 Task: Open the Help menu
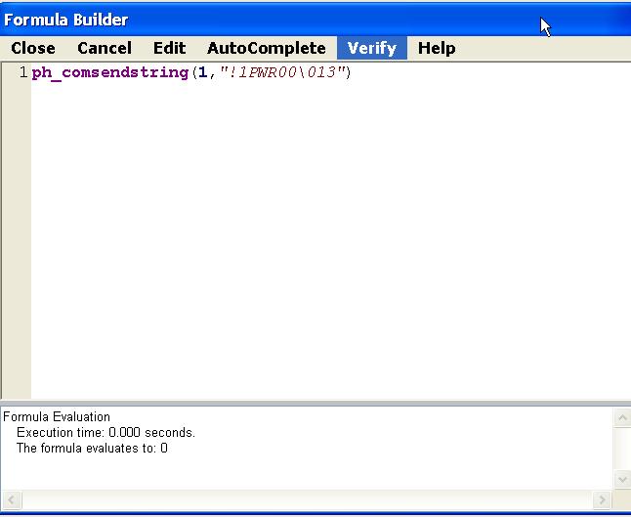pyautogui.click(x=437, y=48)
